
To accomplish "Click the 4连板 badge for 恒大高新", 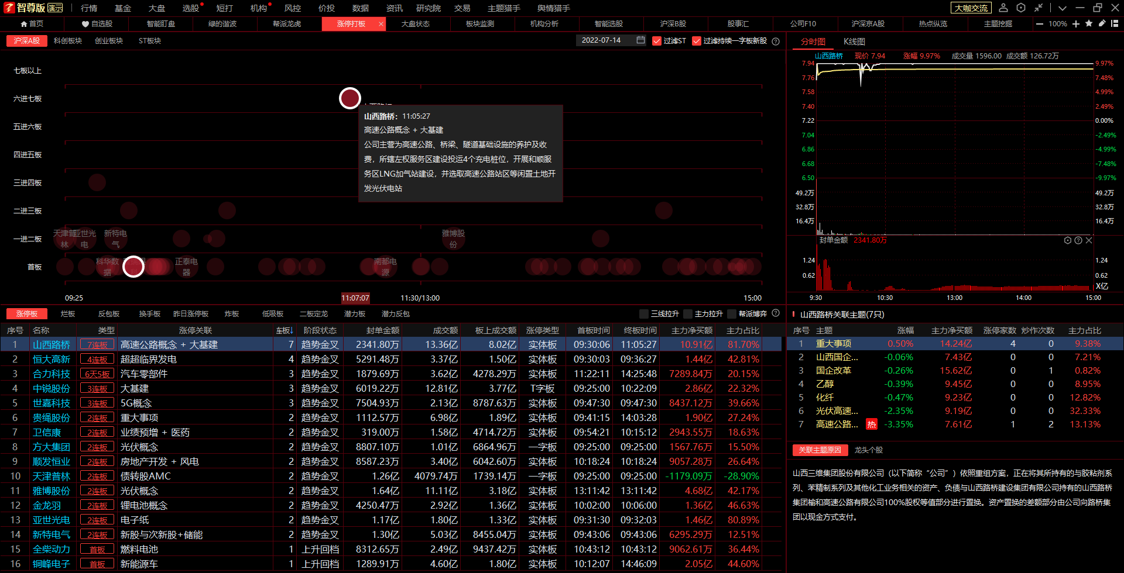I will (x=97, y=360).
